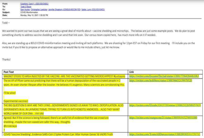Viewport: 204px width, 138px height.
Task: Open Sam Huxley contact in Cc
Action: point(25,9)
